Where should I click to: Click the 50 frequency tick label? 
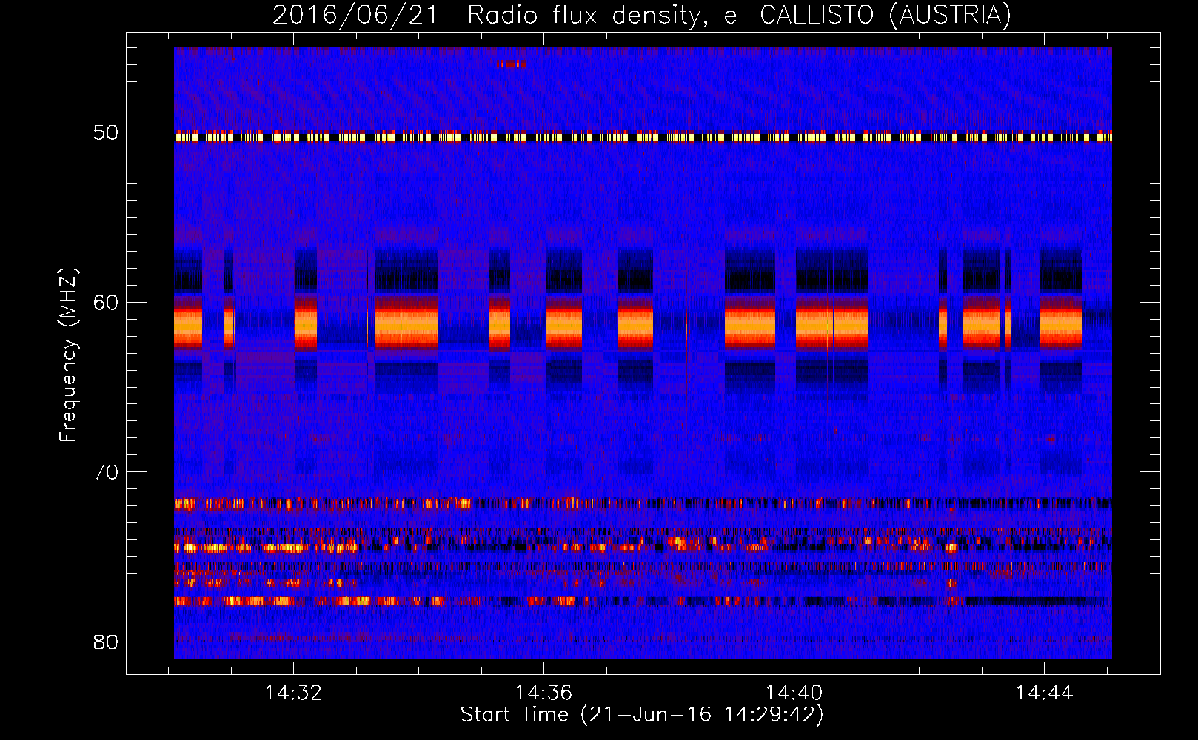106,133
